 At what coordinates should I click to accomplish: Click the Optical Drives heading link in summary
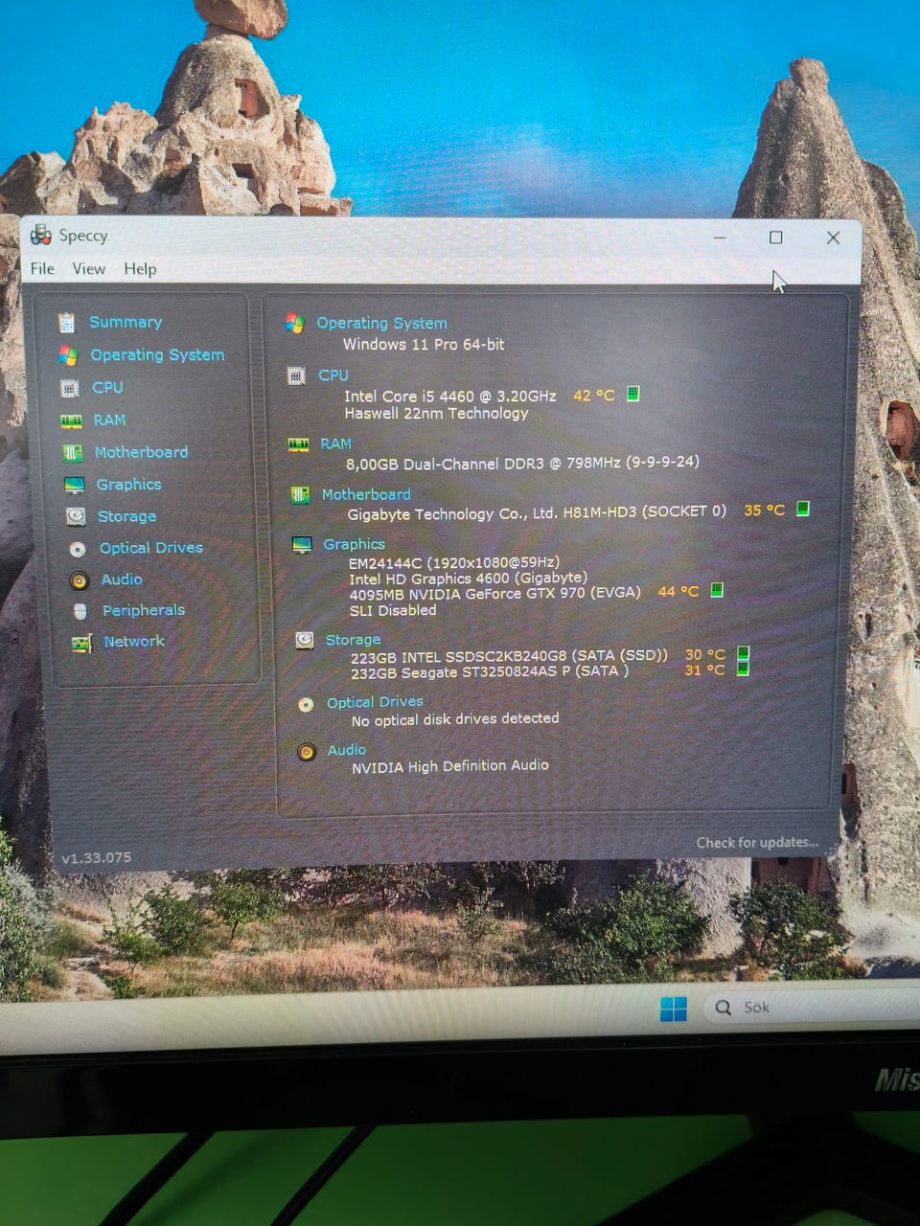pos(375,702)
